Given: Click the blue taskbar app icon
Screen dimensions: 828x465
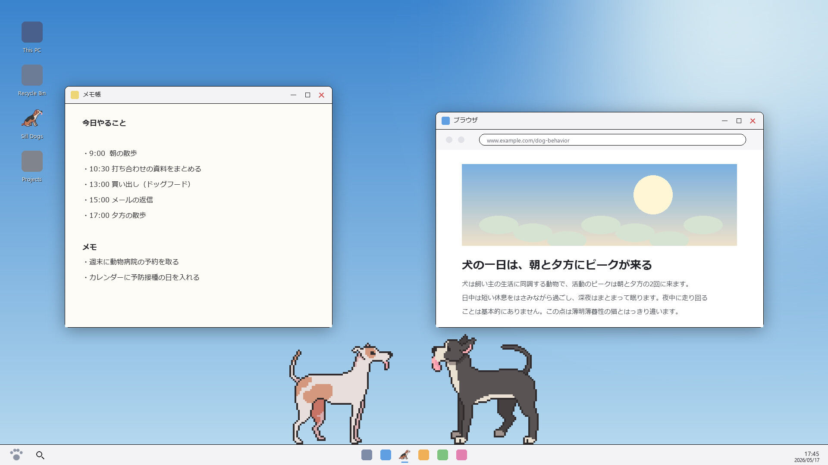Looking at the screenshot, I should tap(386, 455).
